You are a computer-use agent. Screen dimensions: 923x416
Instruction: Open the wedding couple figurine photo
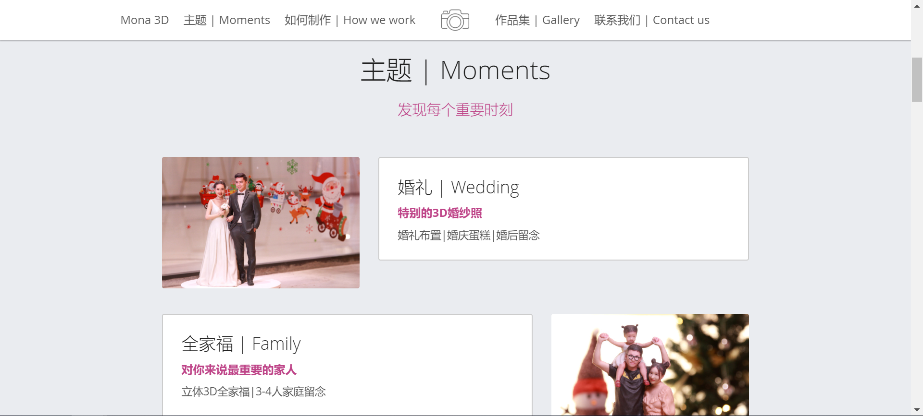pyautogui.click(x=261, y=223)
